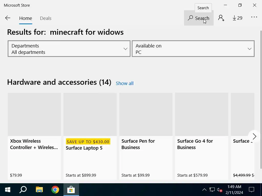This screenshot has width=262, height=196.
Task: Show all Hardware and accessories results
Action: tap(125, 83)
